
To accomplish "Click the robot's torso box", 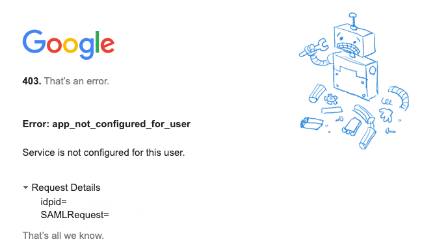I will tap(355, 77).
